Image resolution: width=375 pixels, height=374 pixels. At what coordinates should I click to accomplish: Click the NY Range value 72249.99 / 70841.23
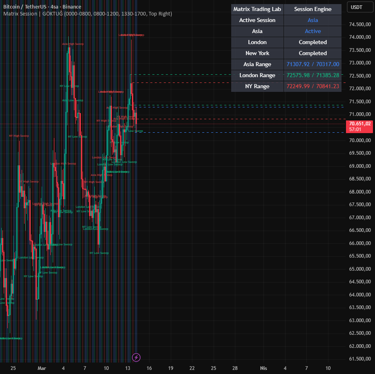pyautogui.click(x=312, y=86)
